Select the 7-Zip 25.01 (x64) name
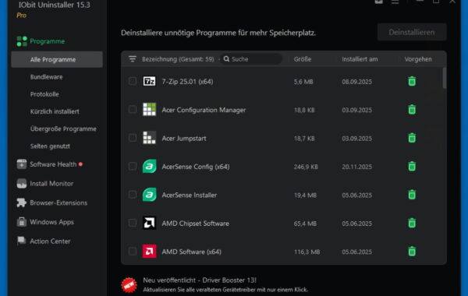468x296 pixels. [x=187, y=81]
